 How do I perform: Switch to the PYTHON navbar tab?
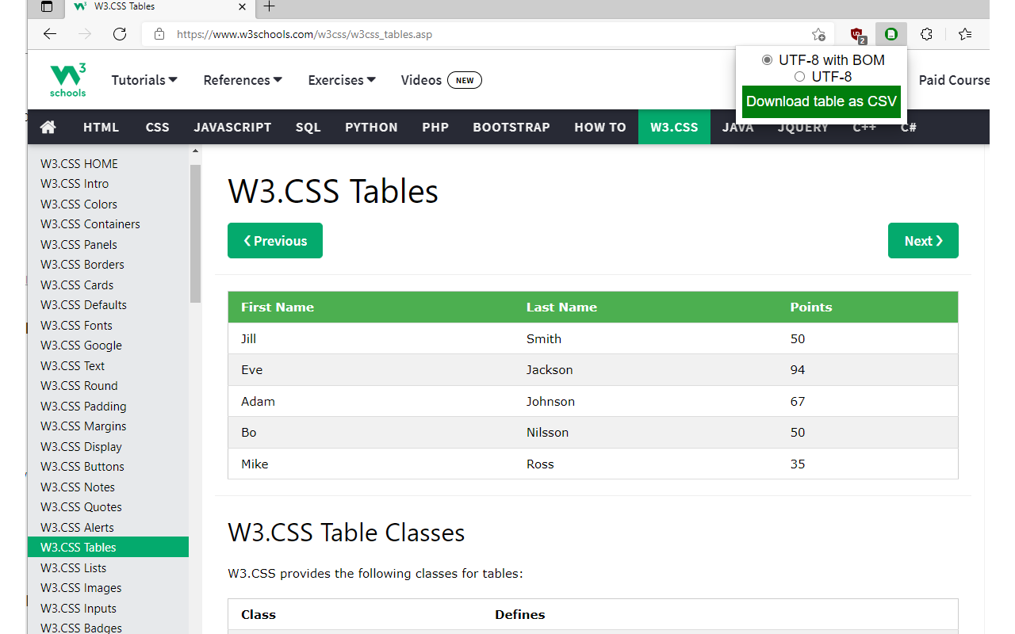[371, 127]
